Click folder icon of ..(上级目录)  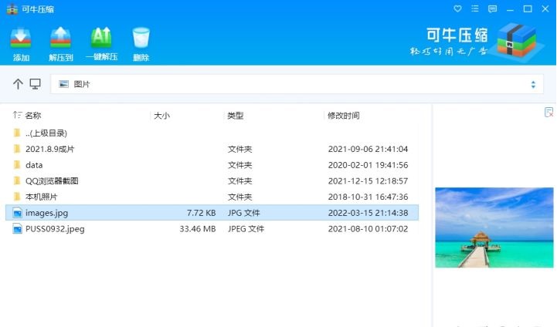point(17,133)
